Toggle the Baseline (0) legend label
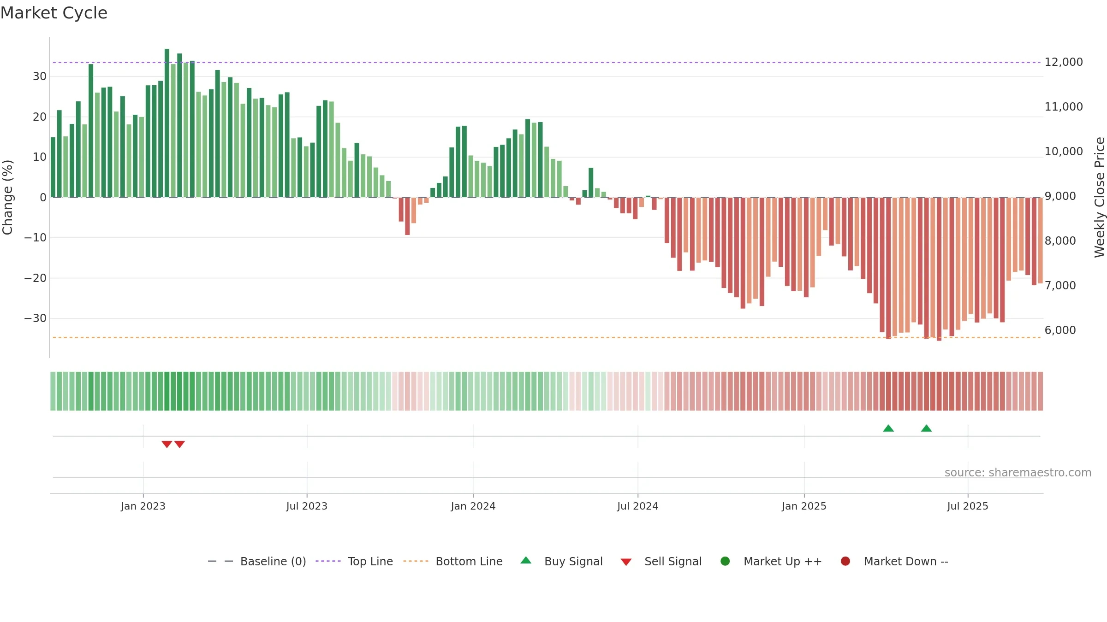The width and height of the screenshot is (1107, 622). tap(273, 562)
